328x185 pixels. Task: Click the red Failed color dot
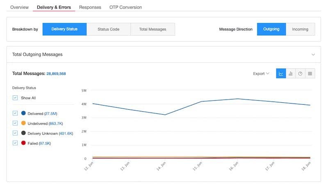coord(23,143)
